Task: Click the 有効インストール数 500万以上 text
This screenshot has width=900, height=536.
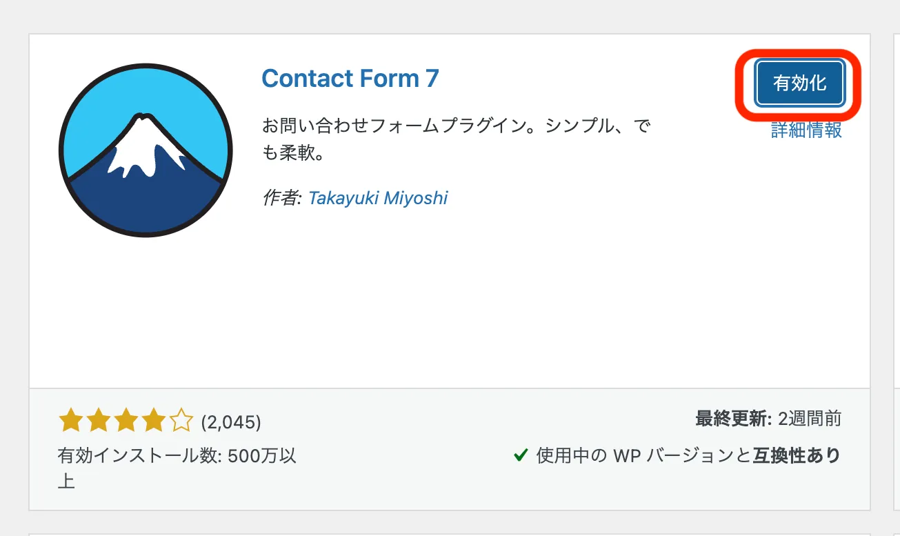Action: tap(177, 468)
